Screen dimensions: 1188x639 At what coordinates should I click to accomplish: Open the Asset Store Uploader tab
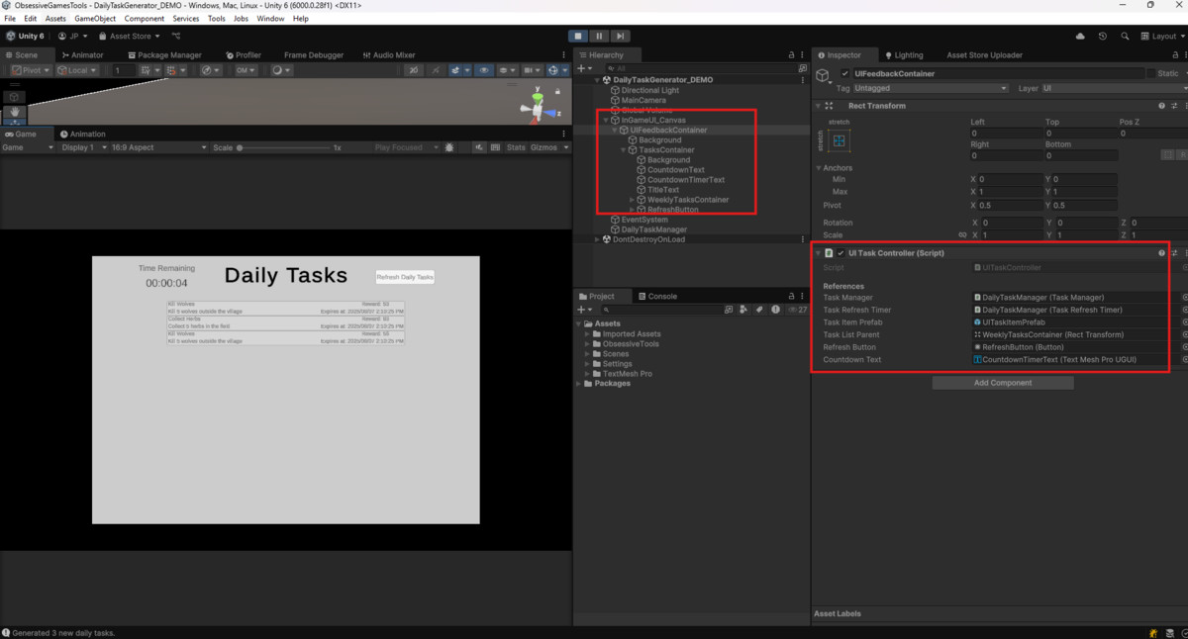(985, 55)
